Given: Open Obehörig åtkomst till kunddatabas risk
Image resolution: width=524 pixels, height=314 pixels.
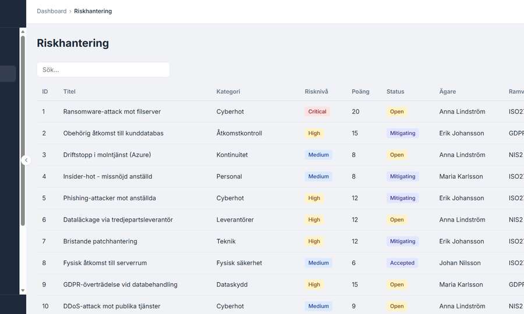Looking at the screenshot, I should [x=113, y=133].
